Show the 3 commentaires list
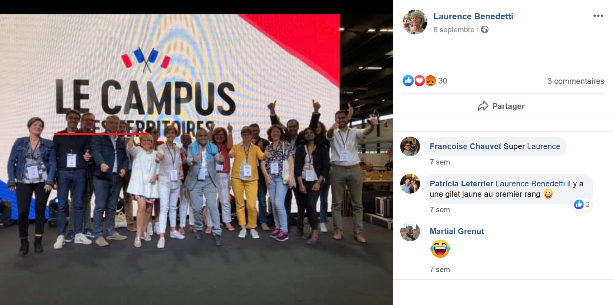 [x=576, y=81]
